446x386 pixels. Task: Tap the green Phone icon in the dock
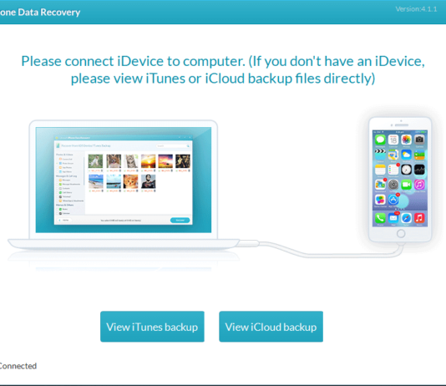tap(380, 218)
